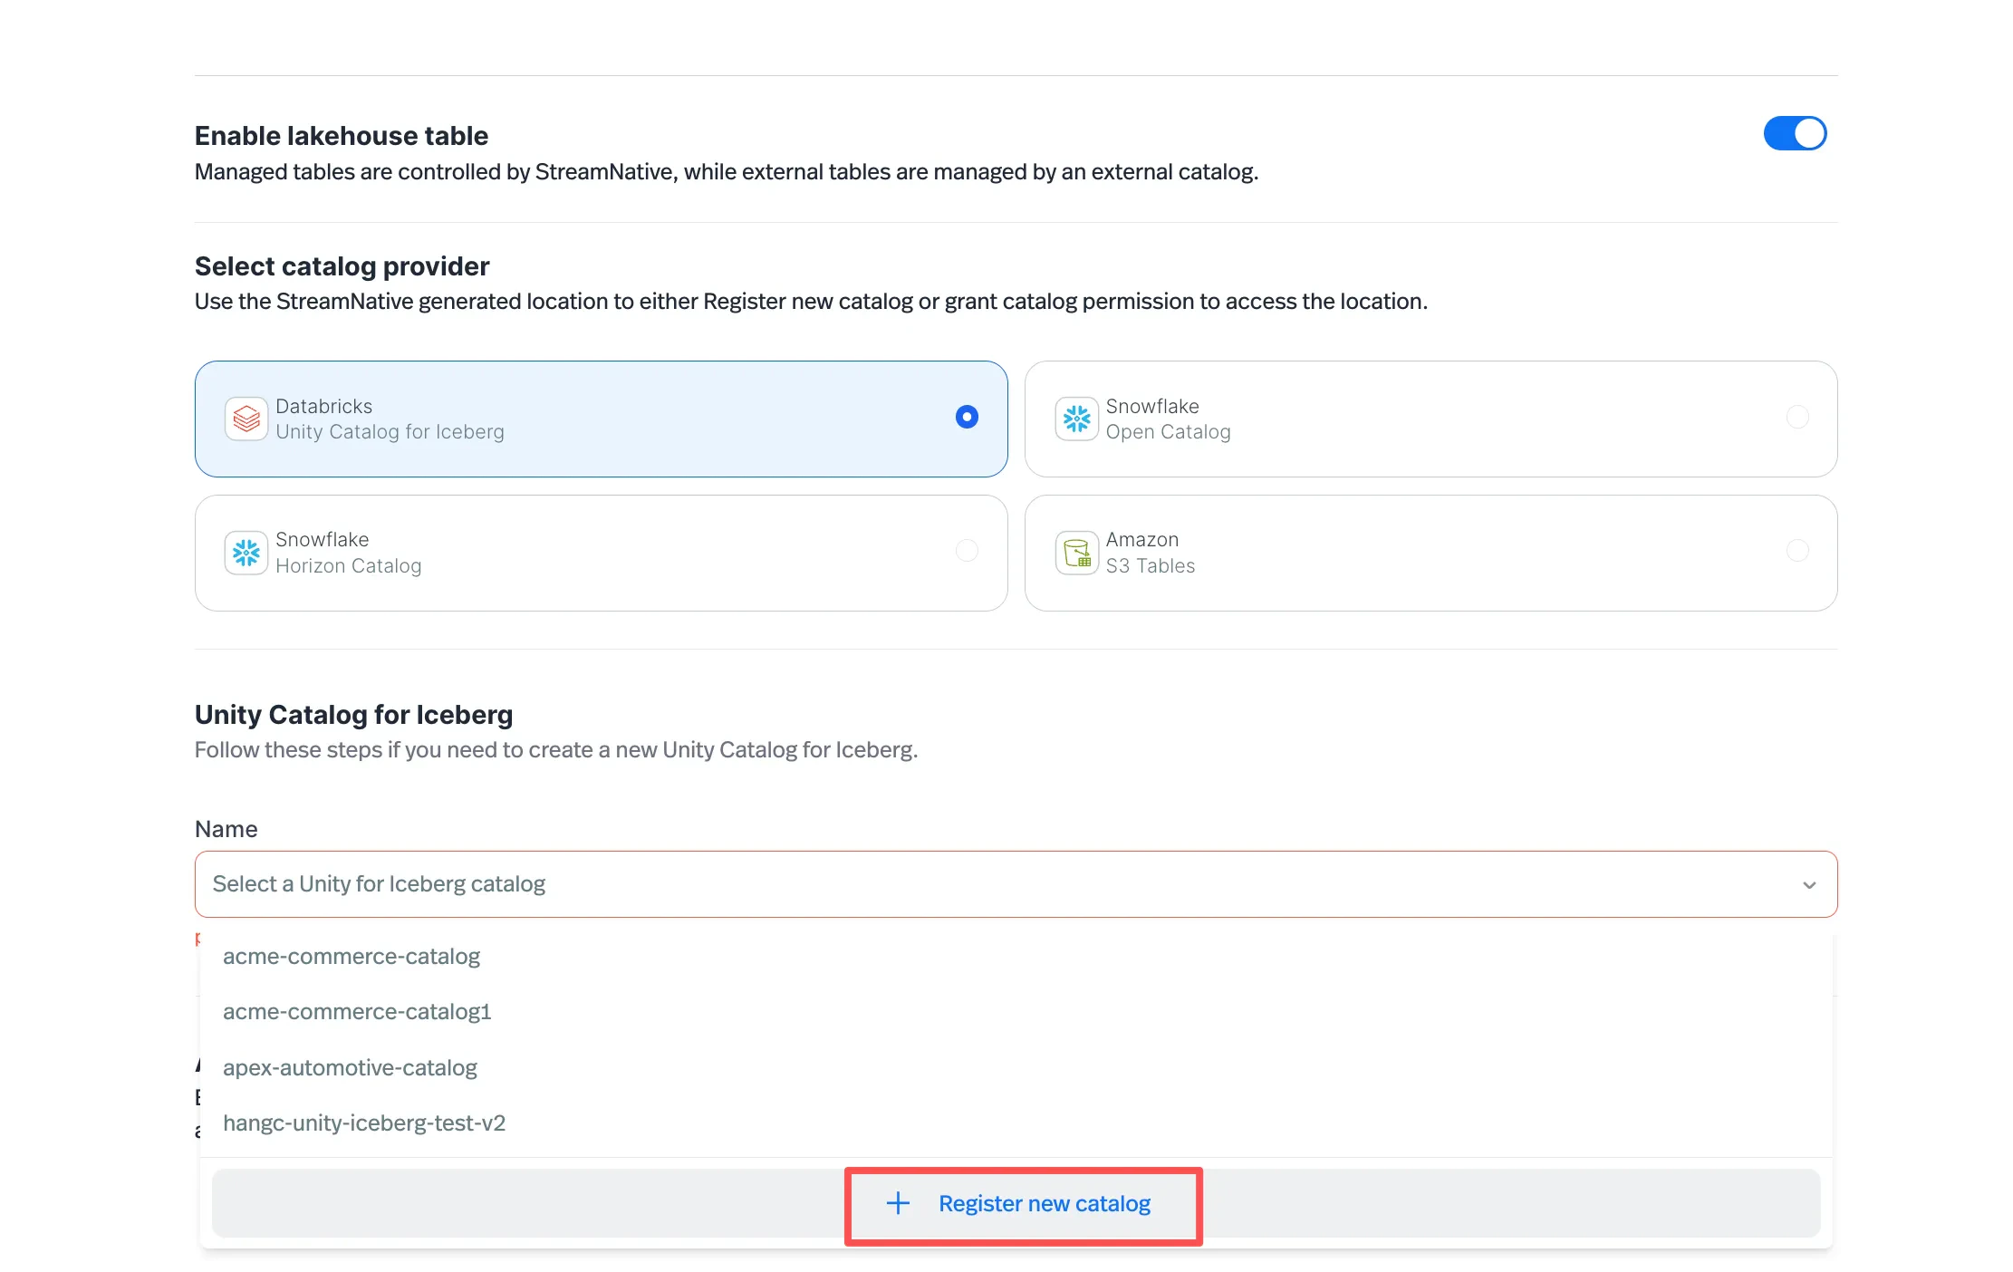Toggle the Enable lakehouse table switch
The height and width of the screenshot is (1272, 2013).
(1794, 134)
